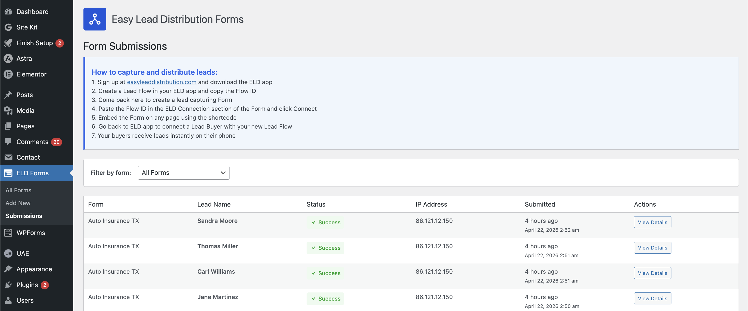This screenshot has height=311, width=748.
Task: Click the Easy Lead Distribution logo icon
Action: [x=95, y=19]
